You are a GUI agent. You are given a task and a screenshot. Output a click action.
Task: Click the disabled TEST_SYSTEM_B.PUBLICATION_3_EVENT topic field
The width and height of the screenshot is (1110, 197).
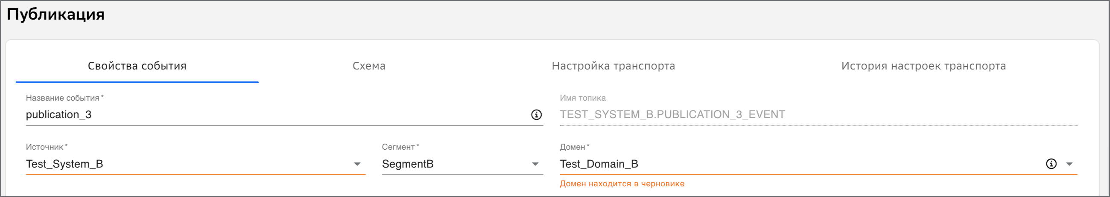point(818,115)
